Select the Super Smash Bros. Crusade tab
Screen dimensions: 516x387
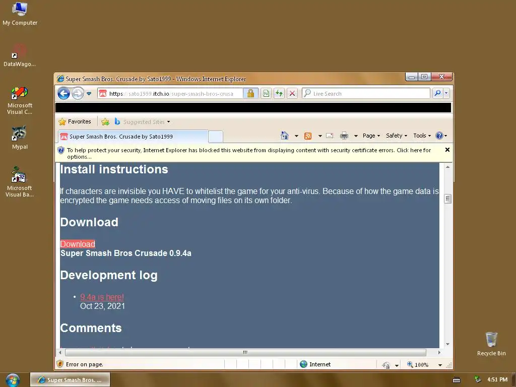click(133, 136)
